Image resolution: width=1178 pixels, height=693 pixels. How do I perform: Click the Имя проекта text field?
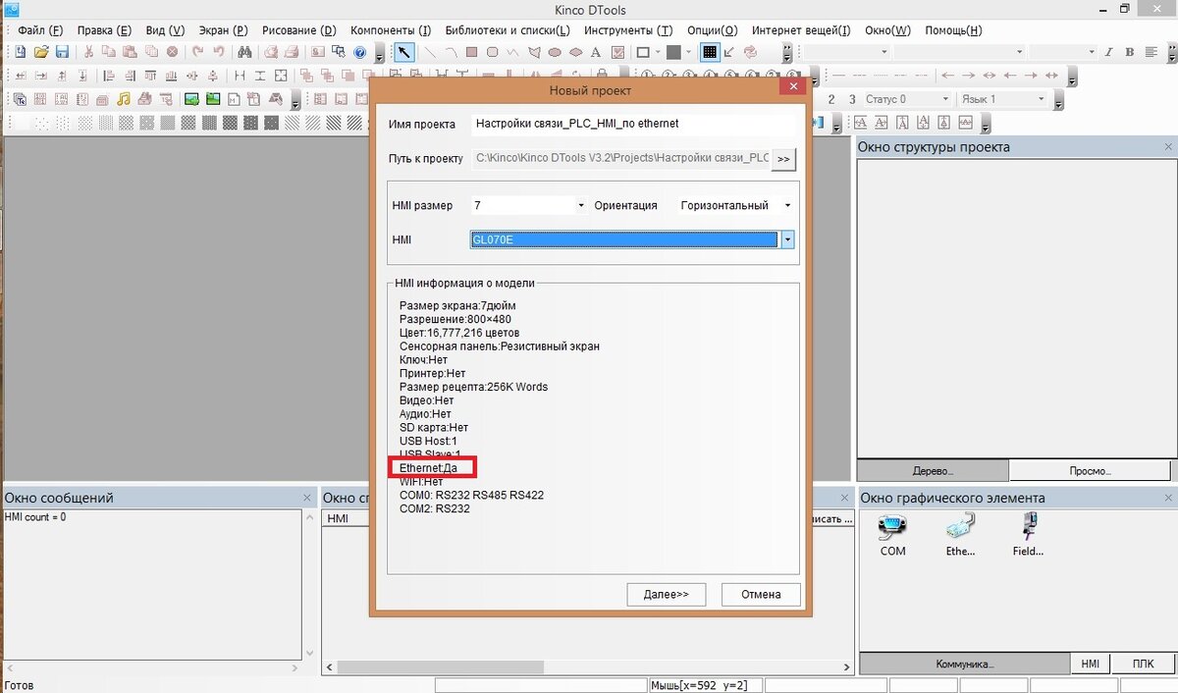[x=632, y=124]
